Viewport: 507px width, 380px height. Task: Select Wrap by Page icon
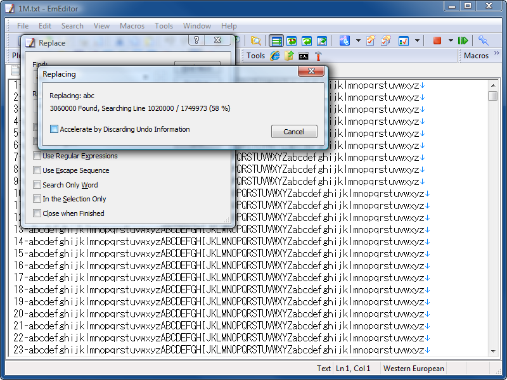point(322,41)
